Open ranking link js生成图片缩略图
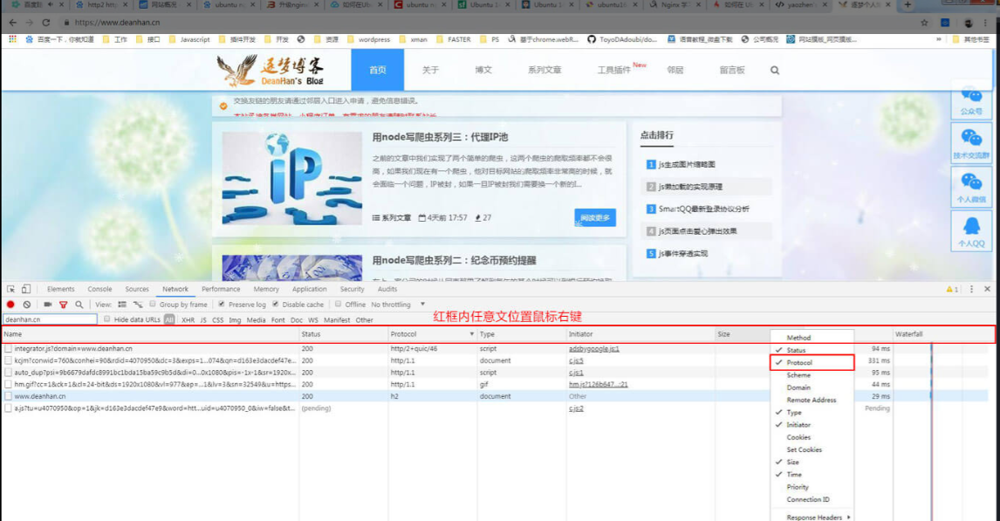Screen dimensions: 1000x521 pos(686,165)
